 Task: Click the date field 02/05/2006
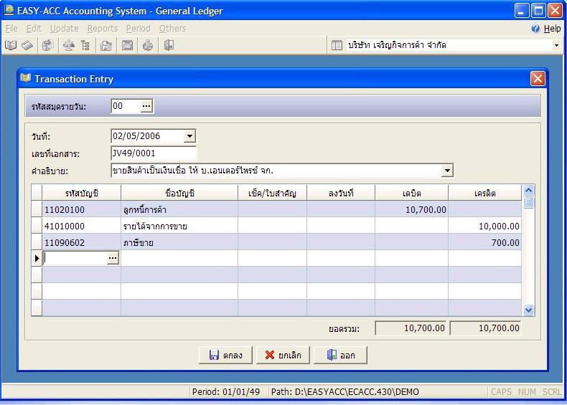click(x=148, y=136)
